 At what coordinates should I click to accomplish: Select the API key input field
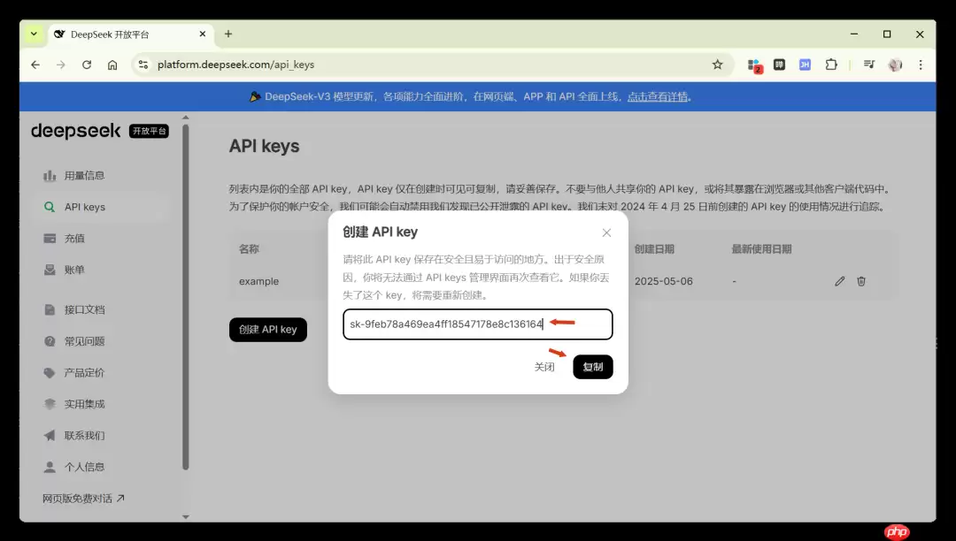[x=477, y=324]
